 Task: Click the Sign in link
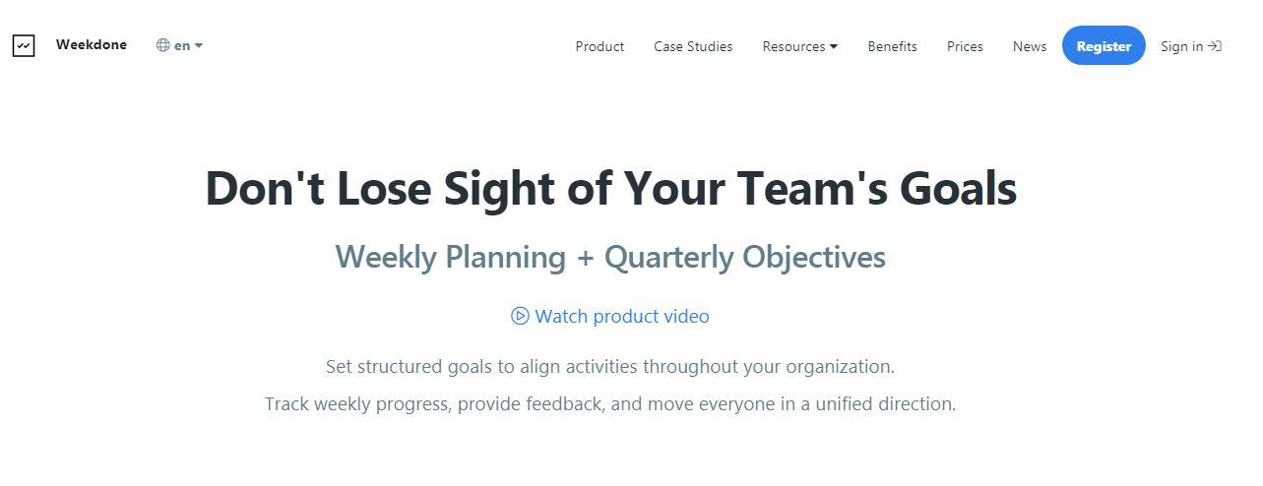point(1181,46)
